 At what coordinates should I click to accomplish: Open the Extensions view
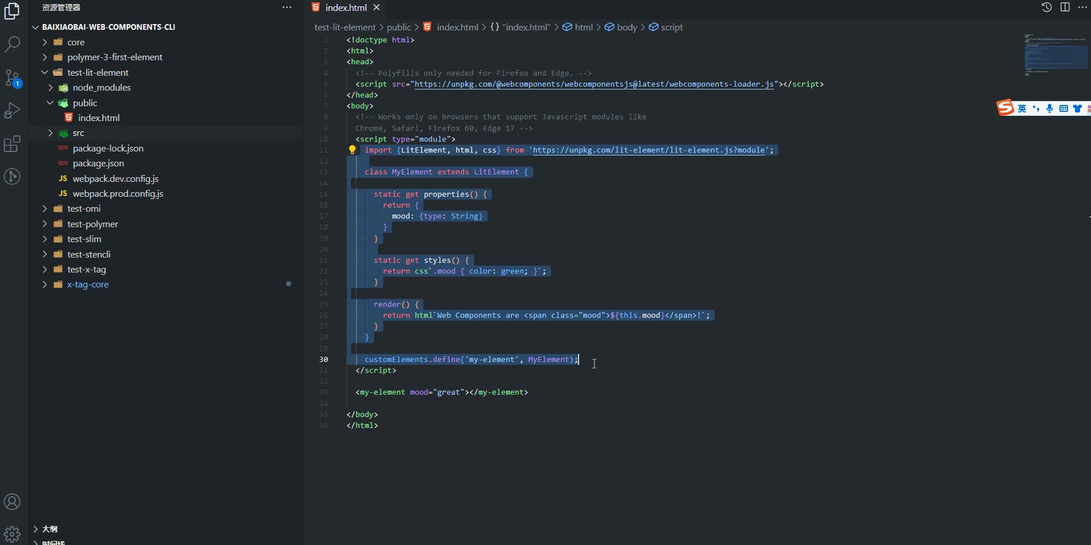click(12, 143)
